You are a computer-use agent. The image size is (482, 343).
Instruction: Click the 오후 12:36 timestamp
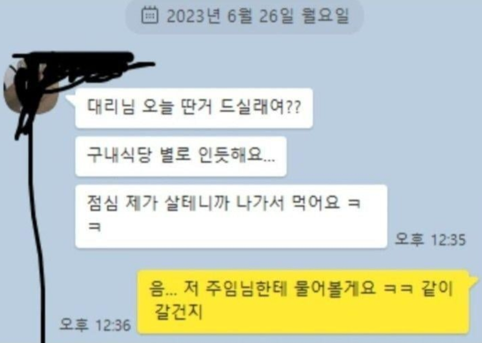[x=95, y=325]
